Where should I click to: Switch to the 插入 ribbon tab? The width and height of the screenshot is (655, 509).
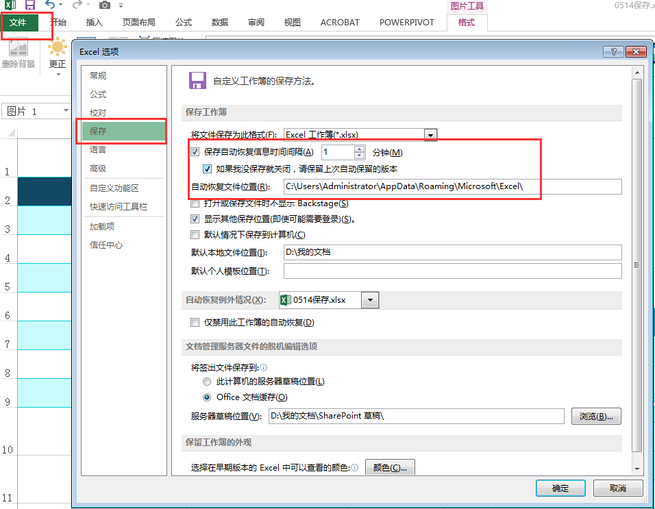point(95,23)
